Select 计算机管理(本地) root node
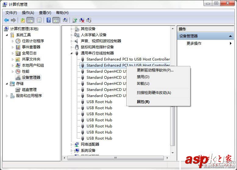 [x=24, y=29]
